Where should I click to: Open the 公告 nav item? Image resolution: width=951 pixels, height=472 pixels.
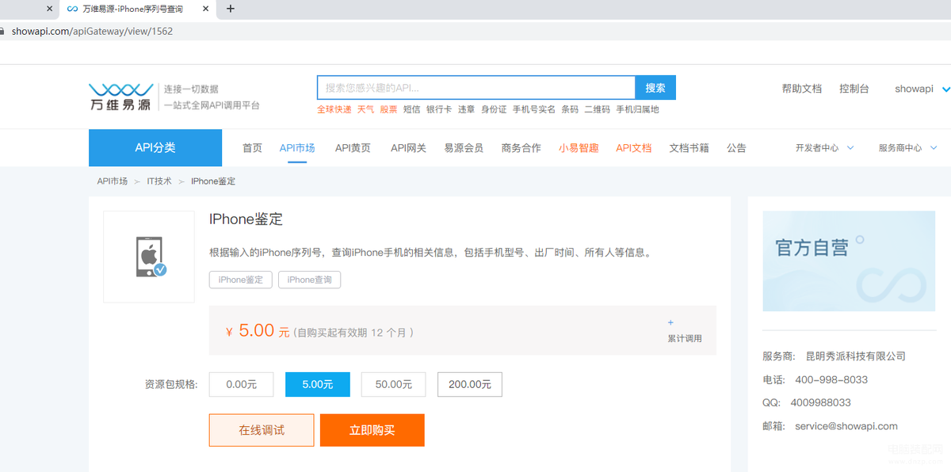click(x=736, y=148)
